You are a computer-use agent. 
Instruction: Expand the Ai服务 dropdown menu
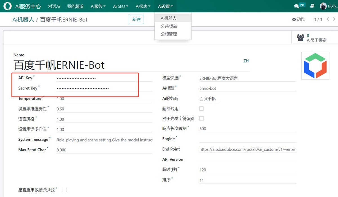pyautogui.click(x=98, y=6)
